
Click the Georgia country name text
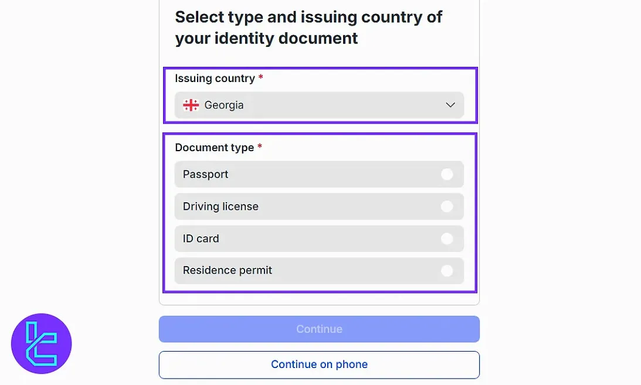[x=224, y=105]
